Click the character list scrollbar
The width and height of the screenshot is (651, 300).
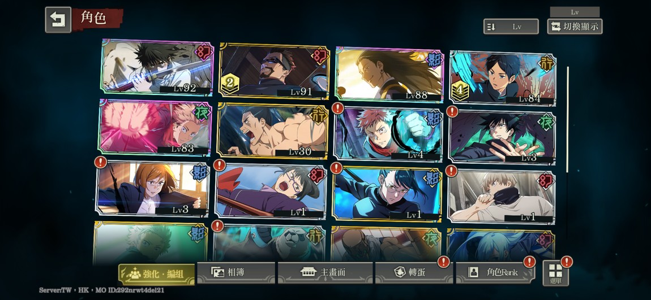[x=568, y=119]
